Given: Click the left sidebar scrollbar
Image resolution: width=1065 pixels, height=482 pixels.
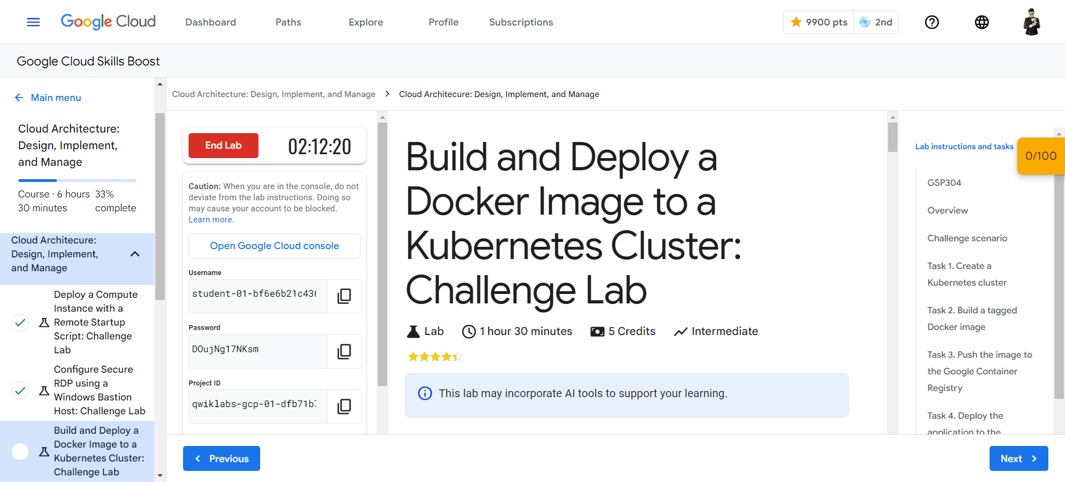Looking at the screenshot, I should click(160, 206).
